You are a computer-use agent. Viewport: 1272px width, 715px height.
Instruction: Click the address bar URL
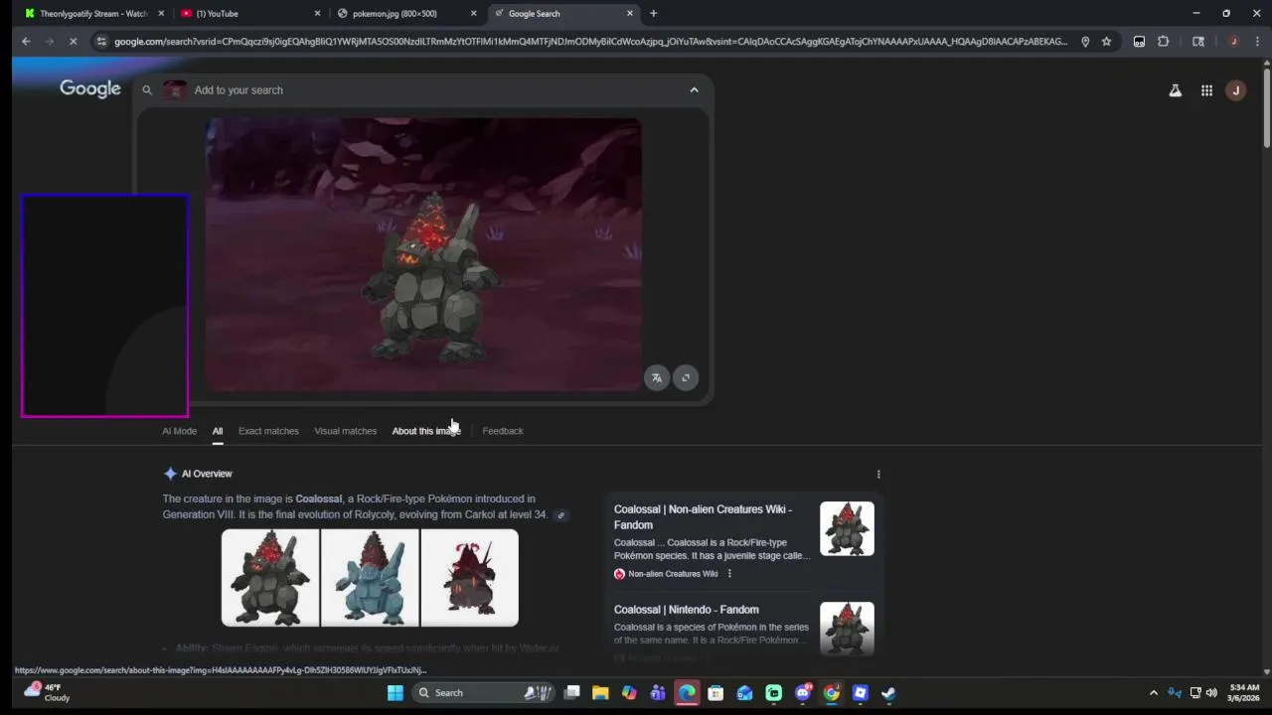590,42
